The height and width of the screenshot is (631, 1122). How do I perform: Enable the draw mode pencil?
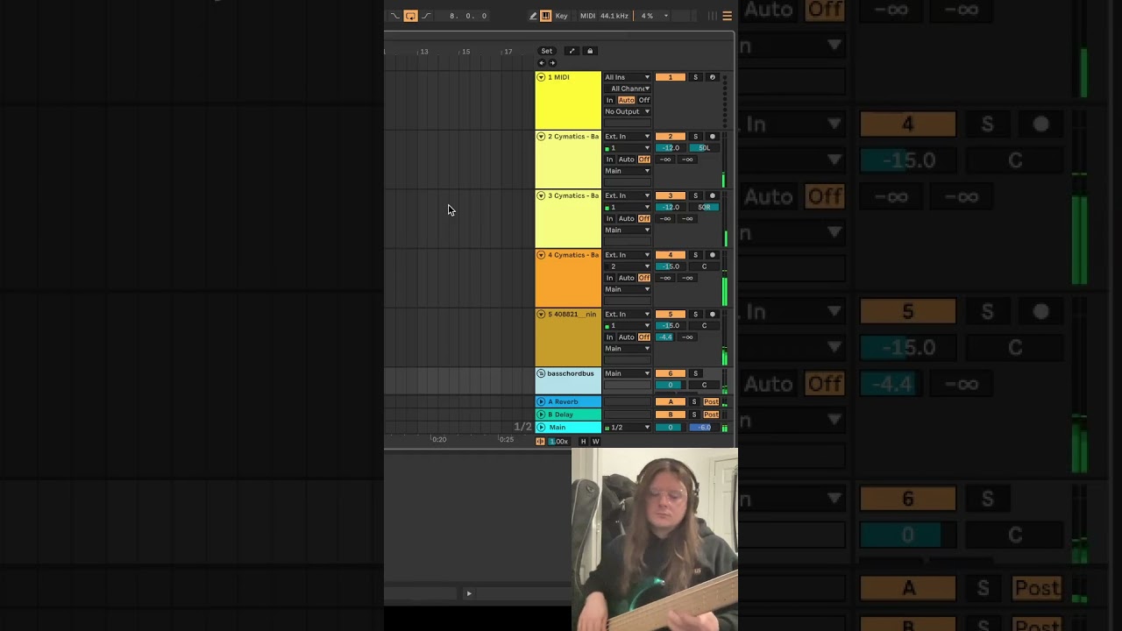(533, 16)
